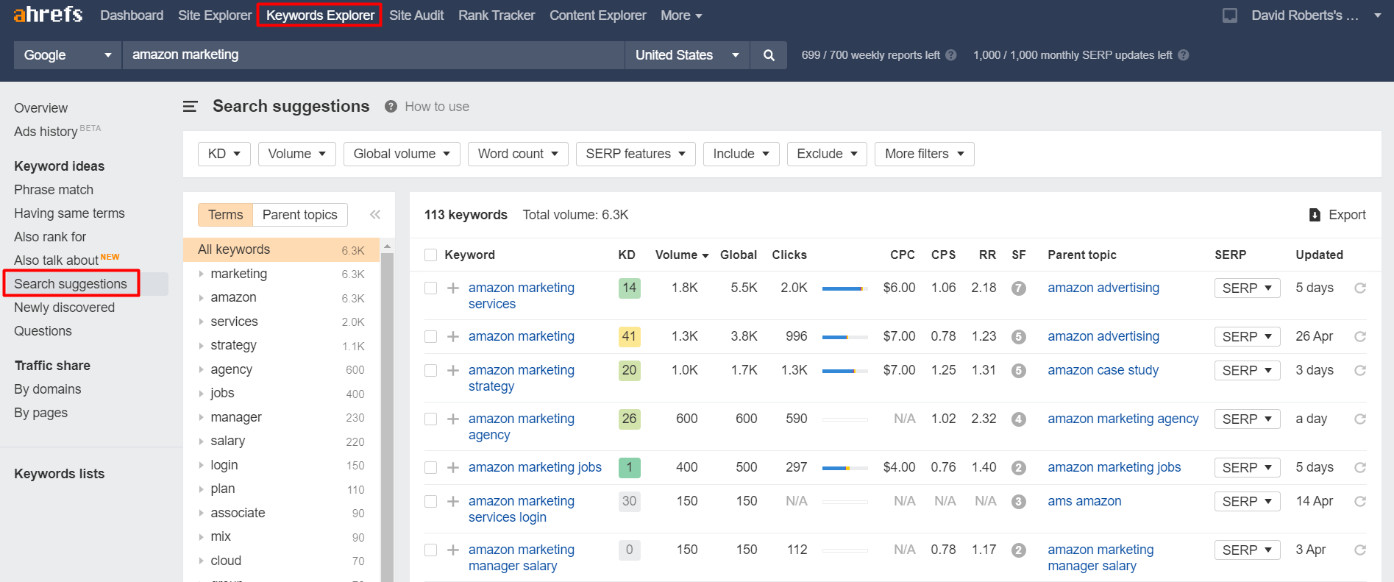The height and width of the screenshot is (582, 1394).
Task: Open the notifications inbox icon
Action: point(1229,15)
